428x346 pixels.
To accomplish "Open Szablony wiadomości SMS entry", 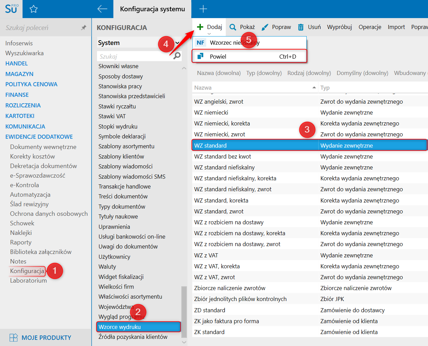I will pos(132,177).
